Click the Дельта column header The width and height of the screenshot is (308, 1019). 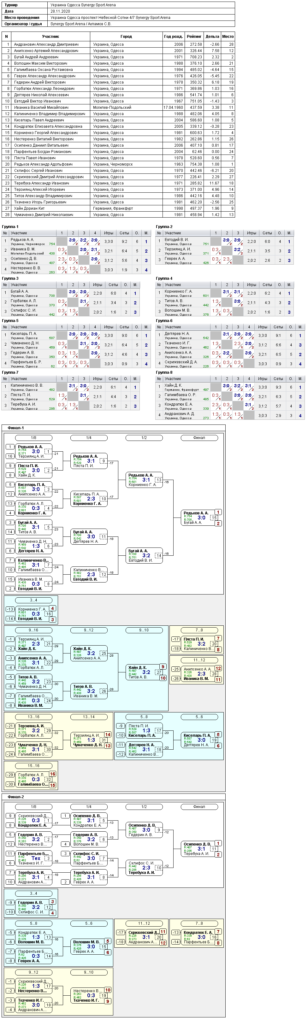(212, 36)
